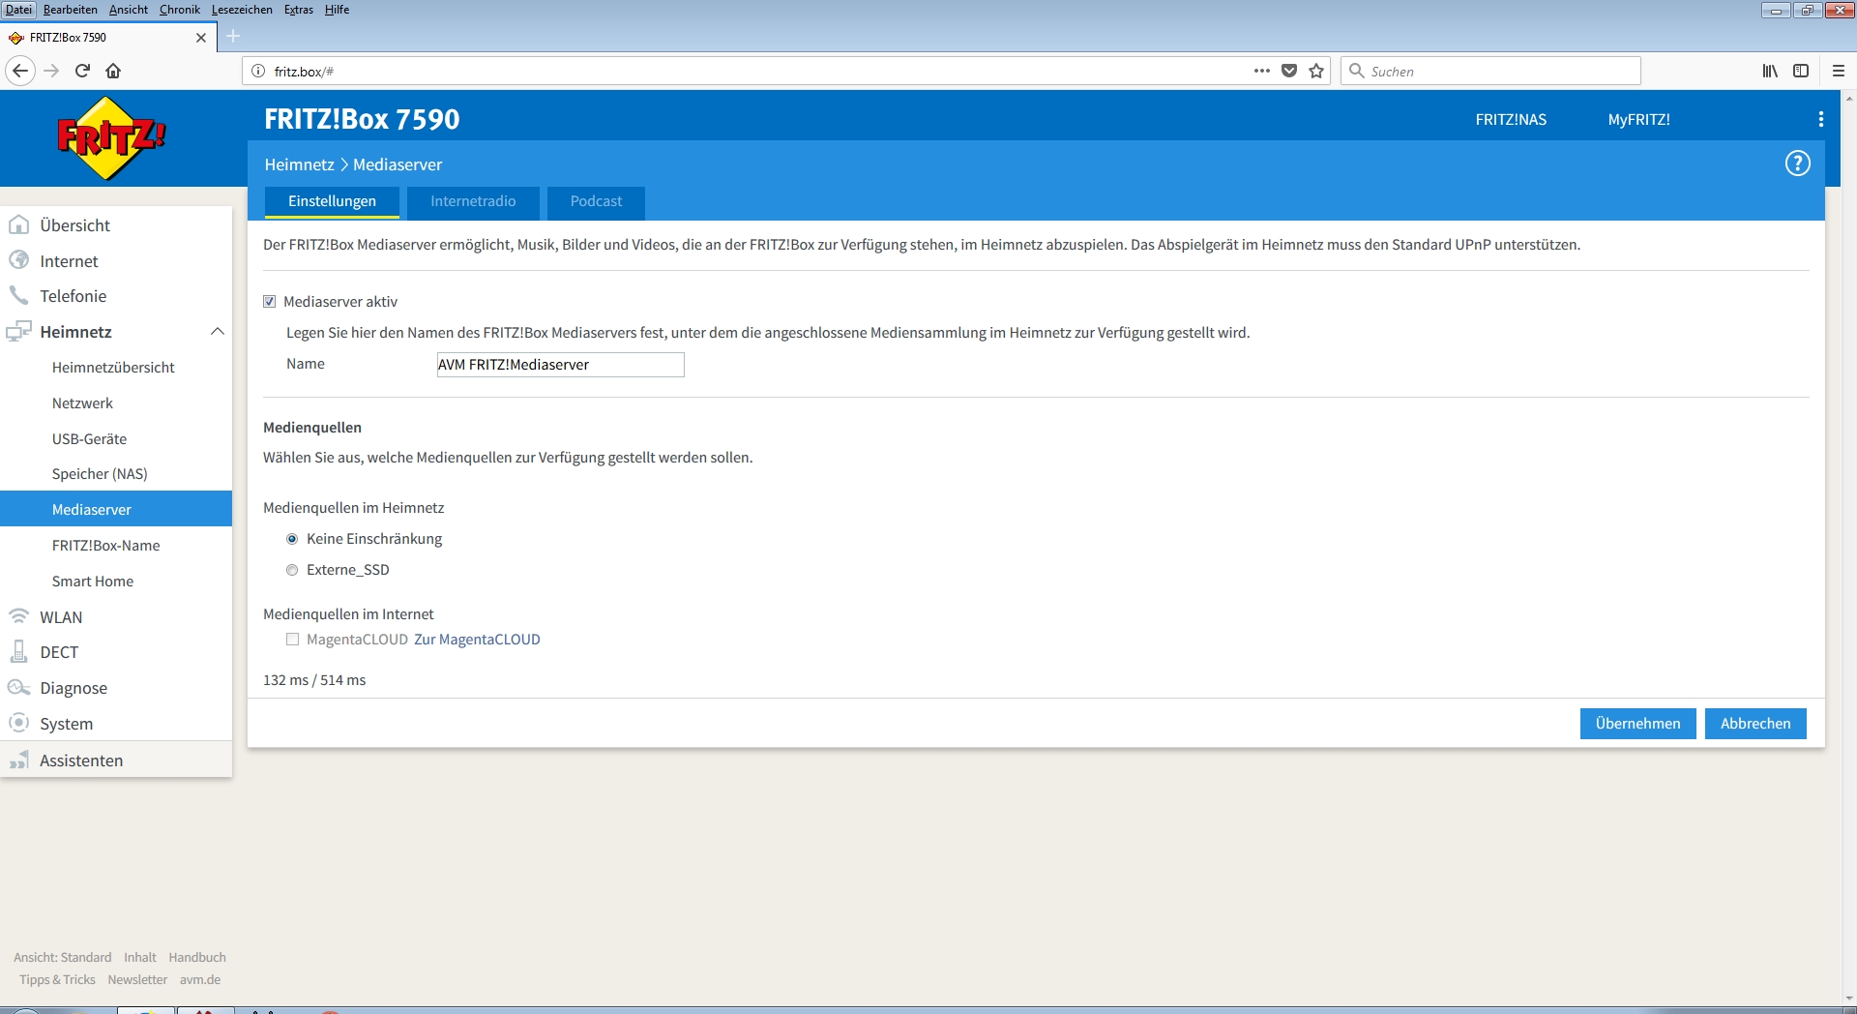Click the Abbrechen button
1857x1014 pixels.
coord(1755,724)
